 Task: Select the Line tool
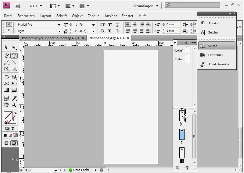pyautogui.click(x=14, y=62)
